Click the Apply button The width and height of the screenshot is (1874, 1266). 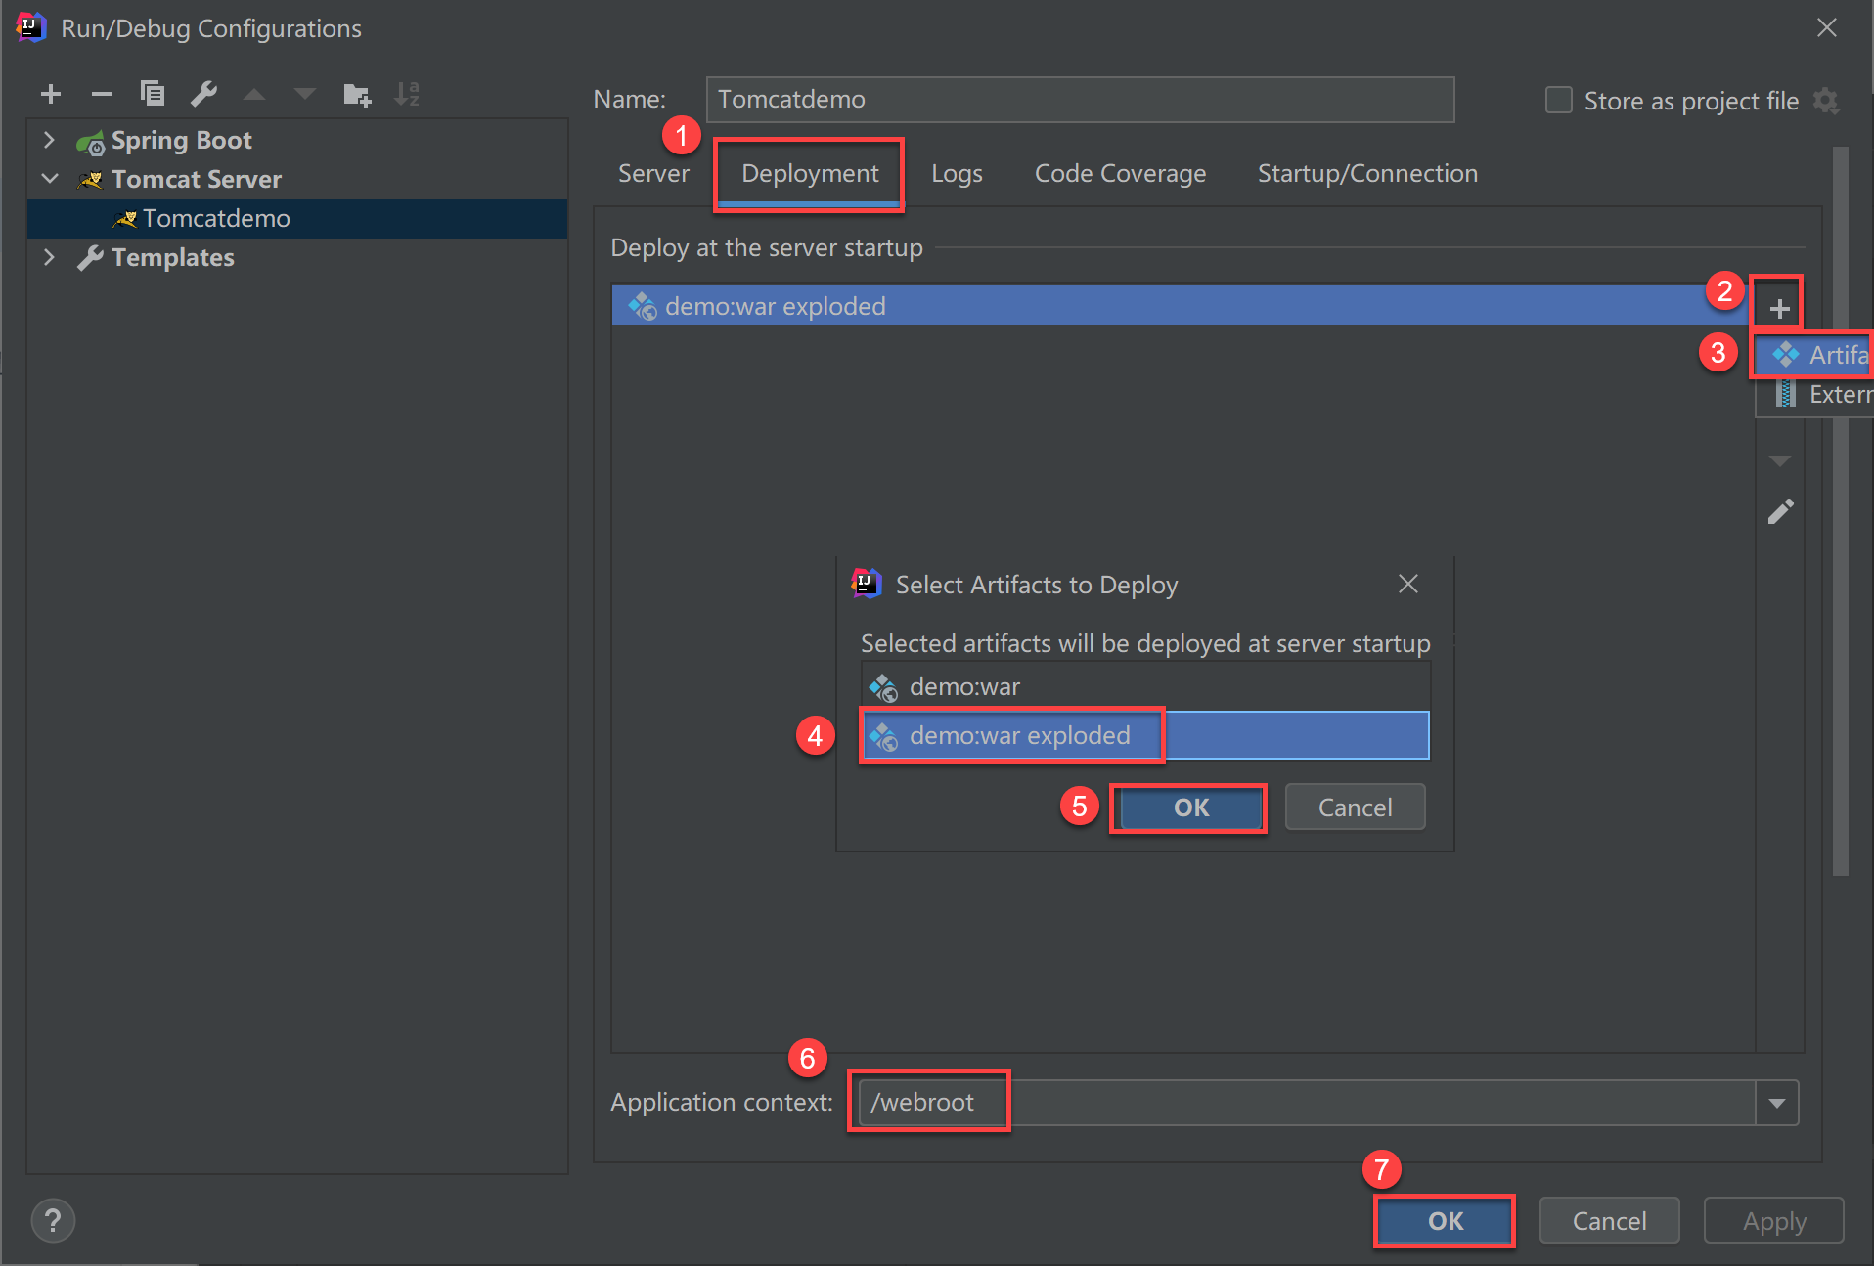click(1774, 1221)
